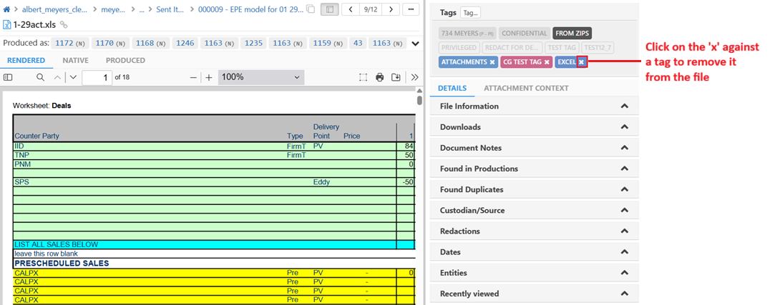The image size is (770, 305).
Task: Collapse the Dates section
Action: coord(624,252)
